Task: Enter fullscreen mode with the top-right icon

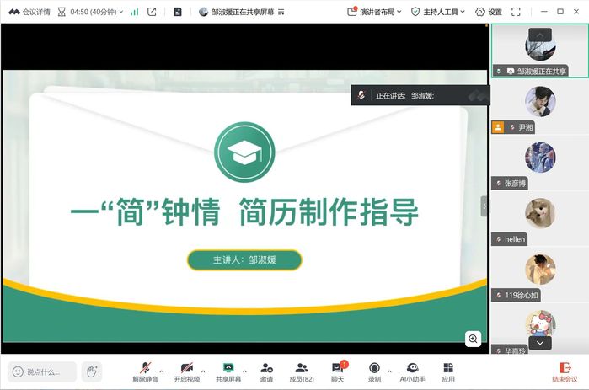Action: tap(516, 12)
